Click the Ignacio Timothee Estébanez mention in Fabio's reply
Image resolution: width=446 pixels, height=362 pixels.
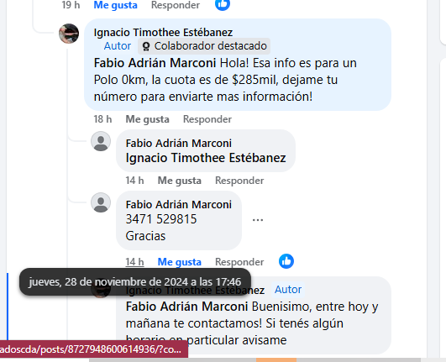(206, 158)
